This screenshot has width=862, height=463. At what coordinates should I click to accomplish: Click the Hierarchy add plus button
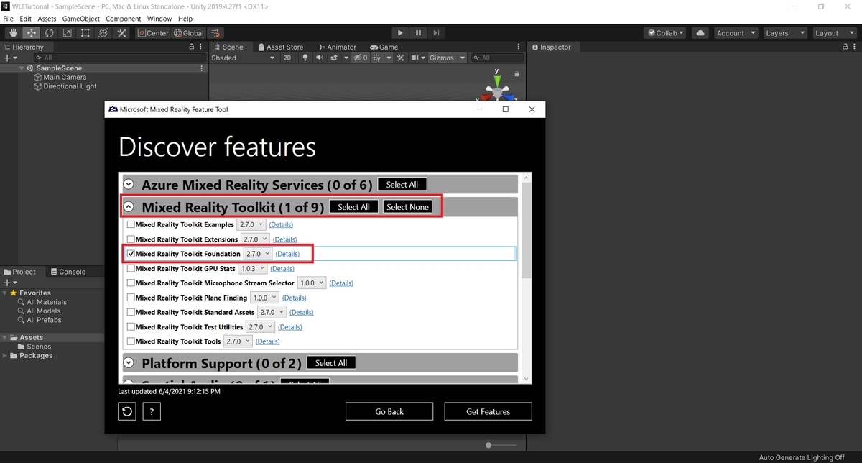point(9,58)
